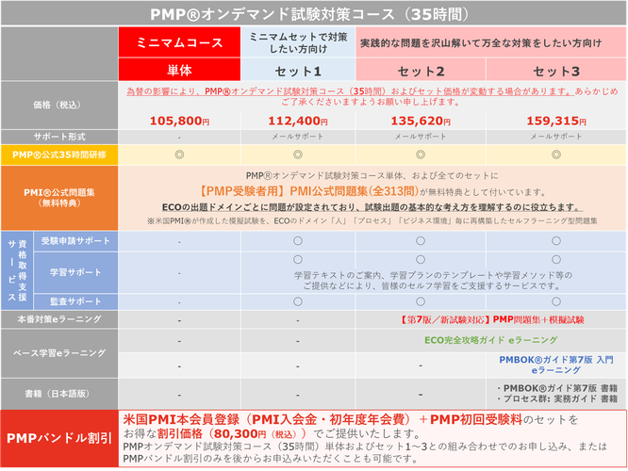Click PMBOKガイド第7版 入門 eラーニング blue text
This screenshot has width=628, height=471.
point(556,365)
